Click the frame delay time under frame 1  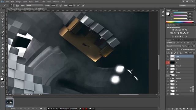tap(10, 106)
